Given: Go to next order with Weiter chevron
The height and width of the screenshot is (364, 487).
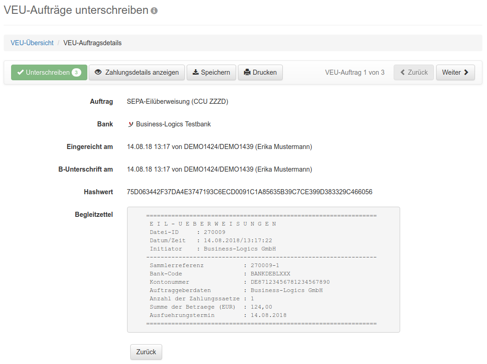Looking at the screenshot, I should [x=466, y=72].
